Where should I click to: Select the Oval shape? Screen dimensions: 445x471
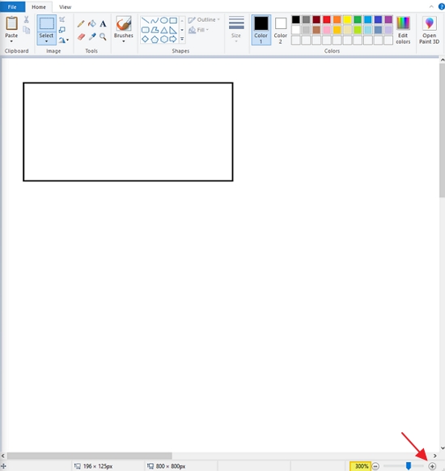coord(163,20)
